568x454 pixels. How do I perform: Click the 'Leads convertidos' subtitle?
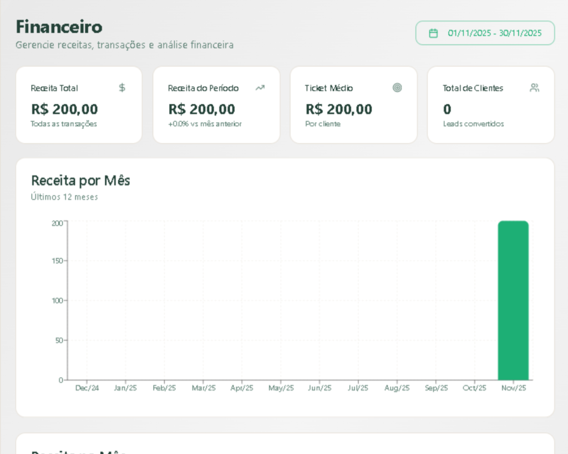[x=473, y=124]
